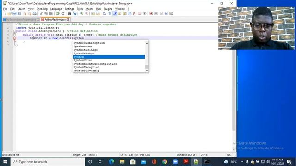Viewport: 296px width, 166px height.
Task: Toggle show all characters
Action: pyautogui.click(x=110, y=13)
